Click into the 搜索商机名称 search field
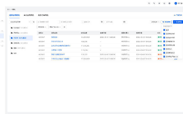The width and height of the screenshot is (183, 114). pos(48,22)
